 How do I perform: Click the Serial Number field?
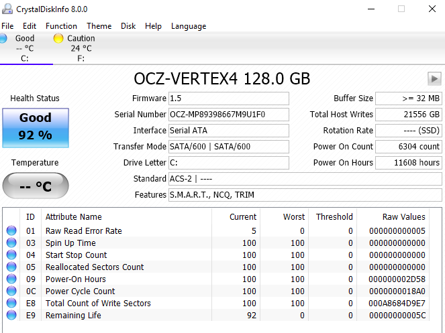(229, 115)
